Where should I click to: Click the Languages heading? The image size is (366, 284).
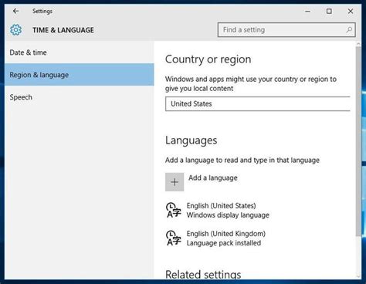coord(191,140)
